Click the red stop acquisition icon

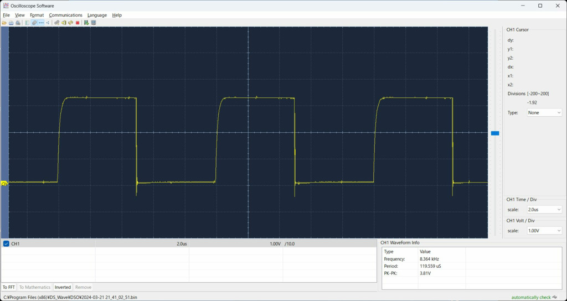[x=78, y=22]
